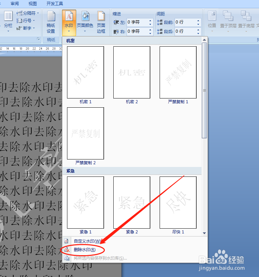The height and width of the screenshot is (277, 259).
Task: Click the remove watermark icon
Action: [x=67, y=250]
